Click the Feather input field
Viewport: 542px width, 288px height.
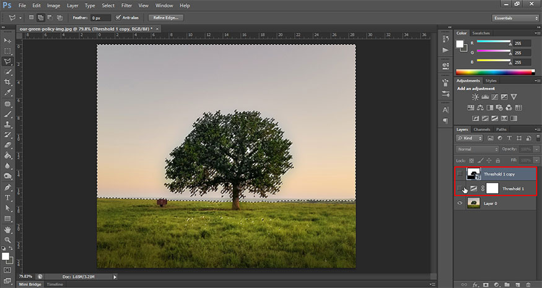(99, 18)
